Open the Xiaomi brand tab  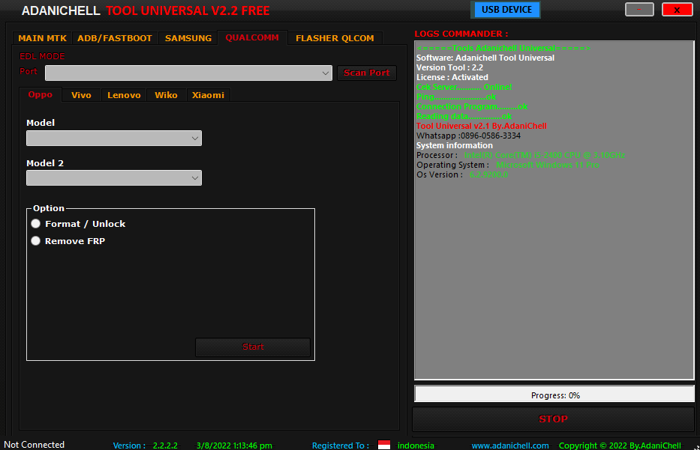(x=208, y=94)
